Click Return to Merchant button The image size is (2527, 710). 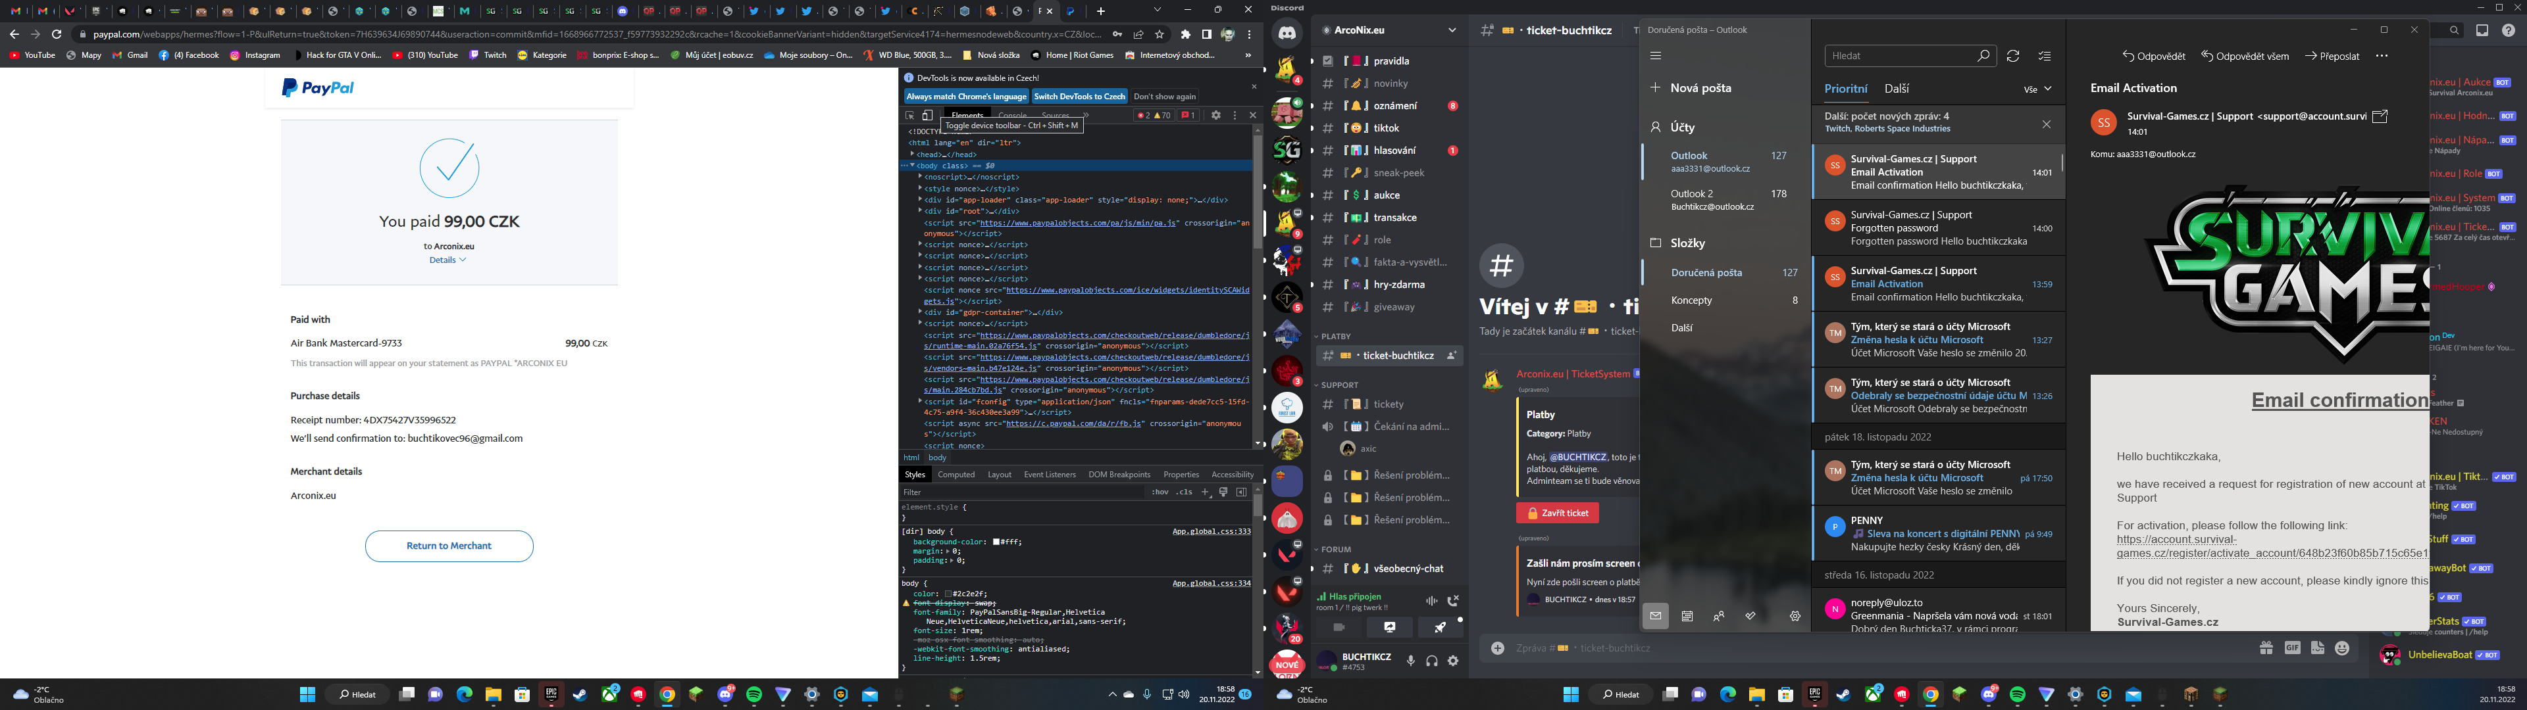449,546
